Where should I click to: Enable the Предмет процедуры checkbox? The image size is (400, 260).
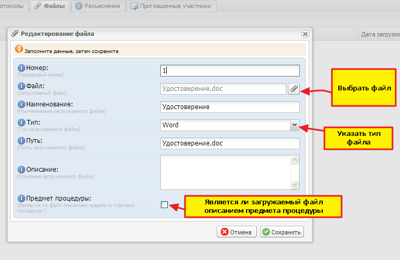coord(164,204)
